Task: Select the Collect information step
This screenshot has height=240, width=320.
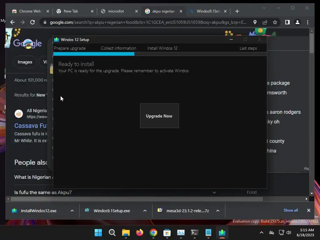Action: click(118, 48)
